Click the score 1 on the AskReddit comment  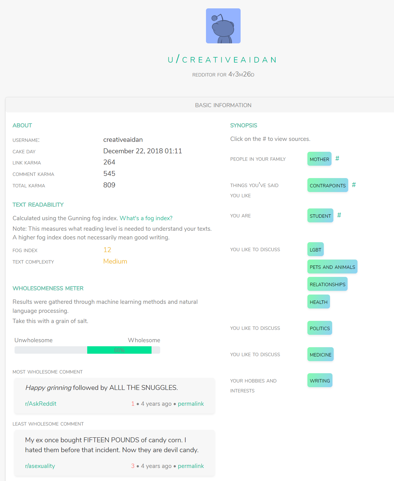[133, 404]
